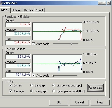Click the Received graph scale slider thumb
Viewport: 112px width, 108px height.
[72, 44]
